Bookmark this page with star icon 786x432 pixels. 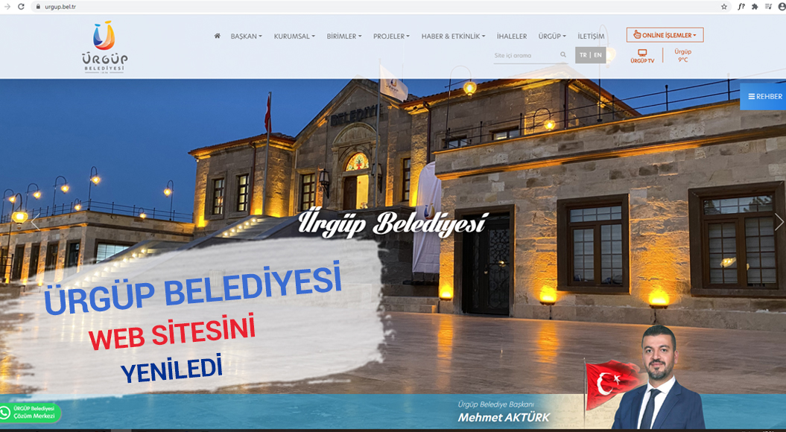coord(723,7)
